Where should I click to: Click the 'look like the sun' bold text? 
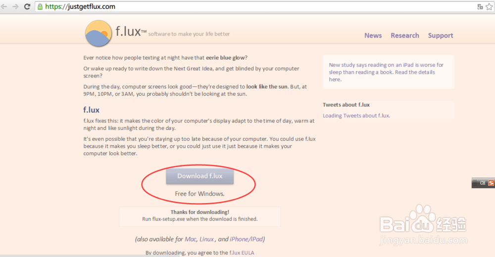pyautogui.click(x=267, y=86)
